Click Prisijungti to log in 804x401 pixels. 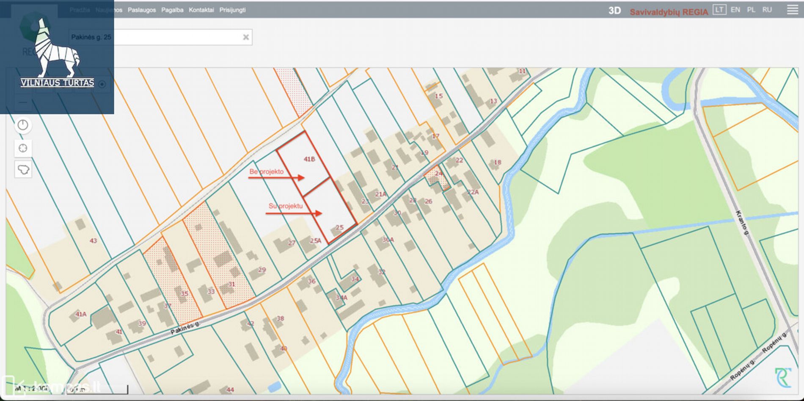tap(232, 10)
